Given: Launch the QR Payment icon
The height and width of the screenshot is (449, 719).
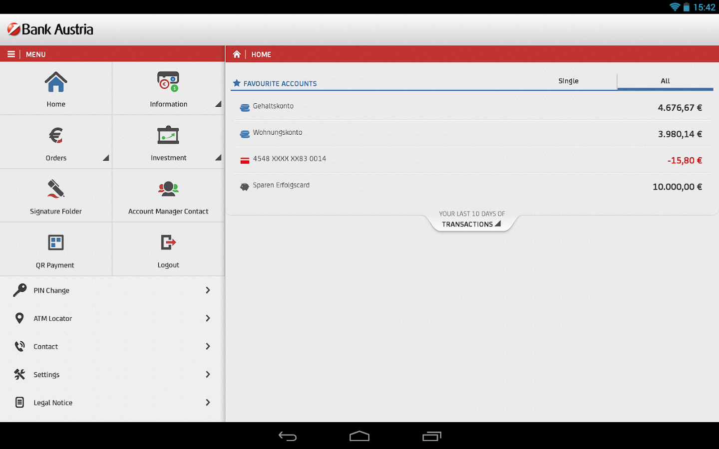Looking at the screenshot, I should 56,242.
